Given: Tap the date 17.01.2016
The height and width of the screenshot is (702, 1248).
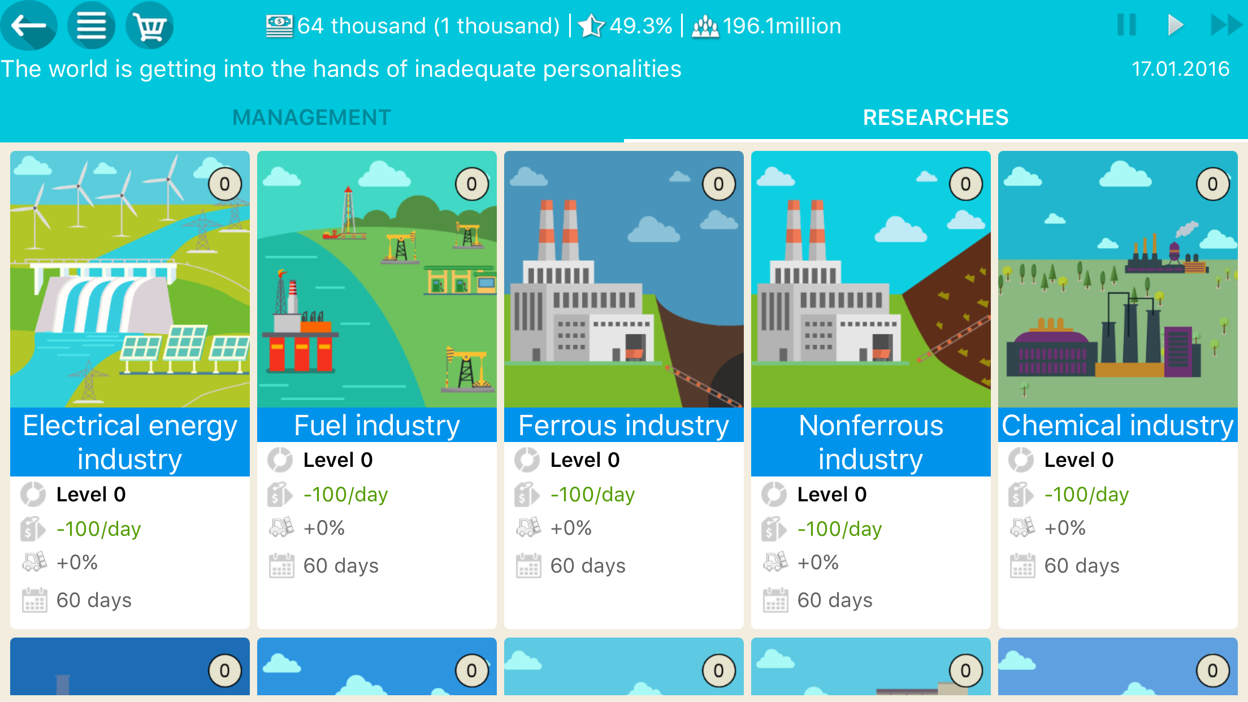Looking at the screenshot, I should coord(1180,69).
